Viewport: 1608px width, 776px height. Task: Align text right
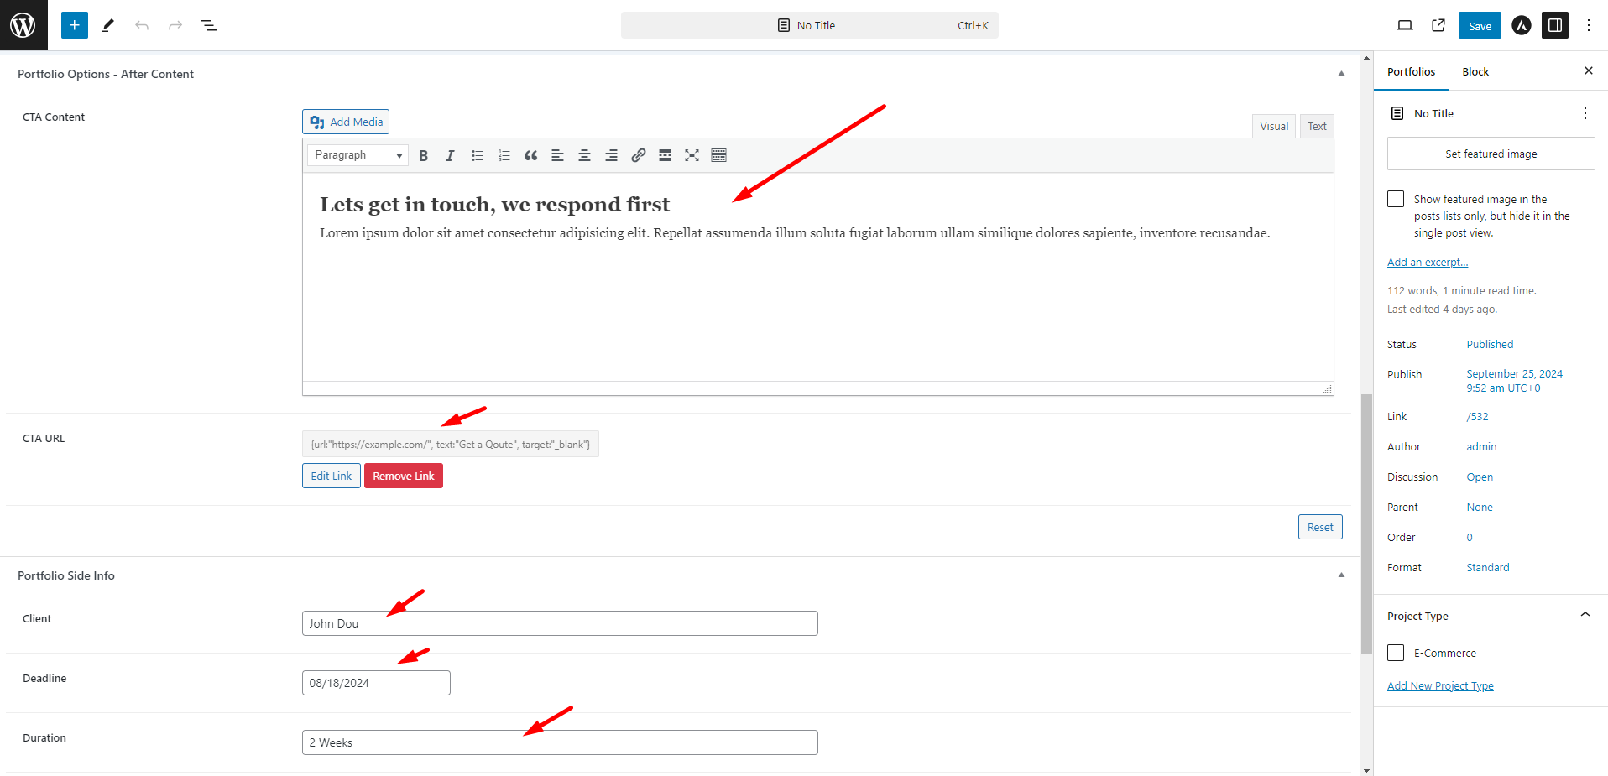tap(612, 155)
